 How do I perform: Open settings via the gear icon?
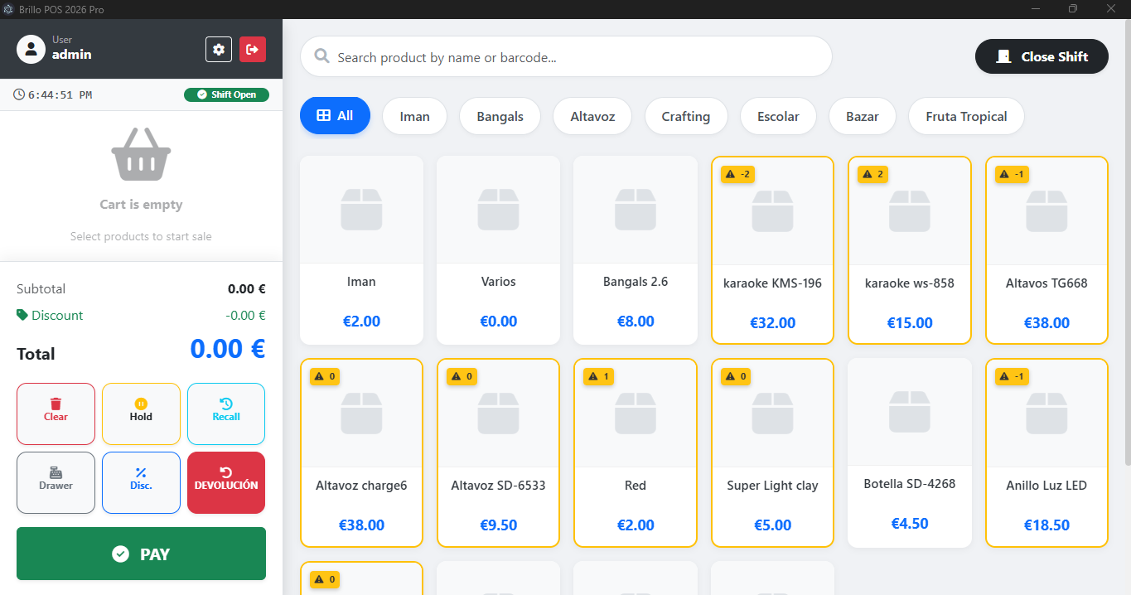tap(219, 50)
